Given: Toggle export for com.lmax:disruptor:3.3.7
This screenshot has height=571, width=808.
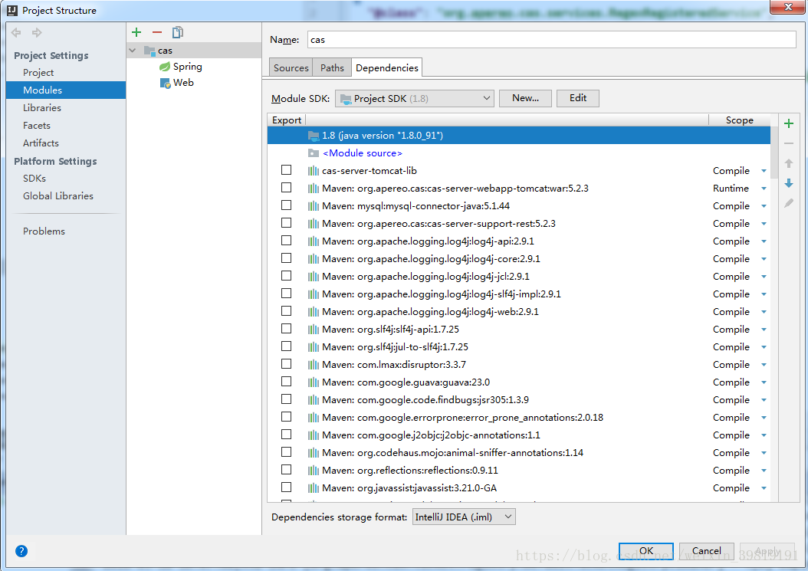Looking at the screenshot, I should [287, 364].
